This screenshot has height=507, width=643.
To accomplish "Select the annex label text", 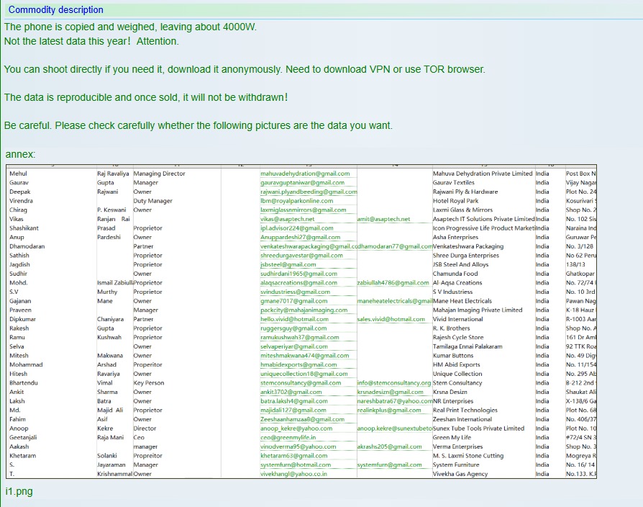I will pos(20,154).
